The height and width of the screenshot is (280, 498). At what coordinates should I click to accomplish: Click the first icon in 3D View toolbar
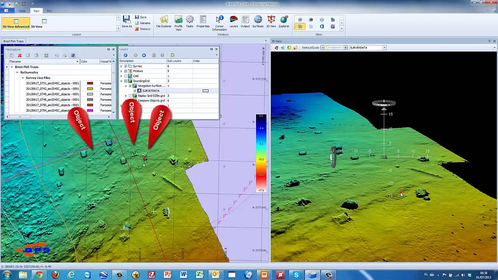[x=277, y=47]
